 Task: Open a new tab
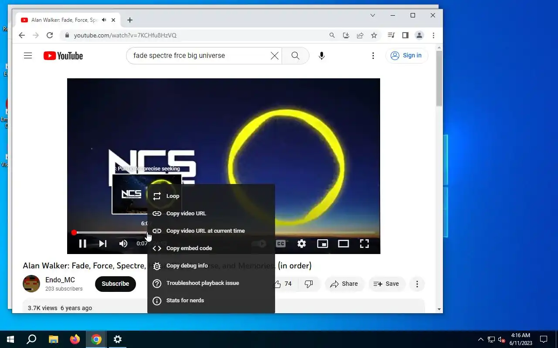click(x=130, y=20)
